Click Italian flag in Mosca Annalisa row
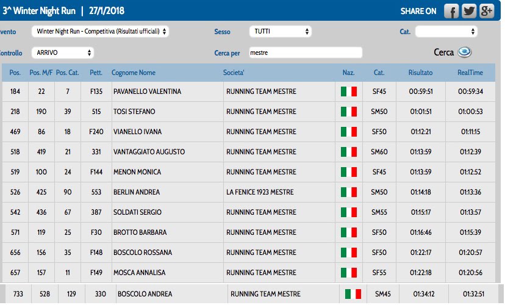This screenshot has height=305, width=505. click(x=349, y=273)
